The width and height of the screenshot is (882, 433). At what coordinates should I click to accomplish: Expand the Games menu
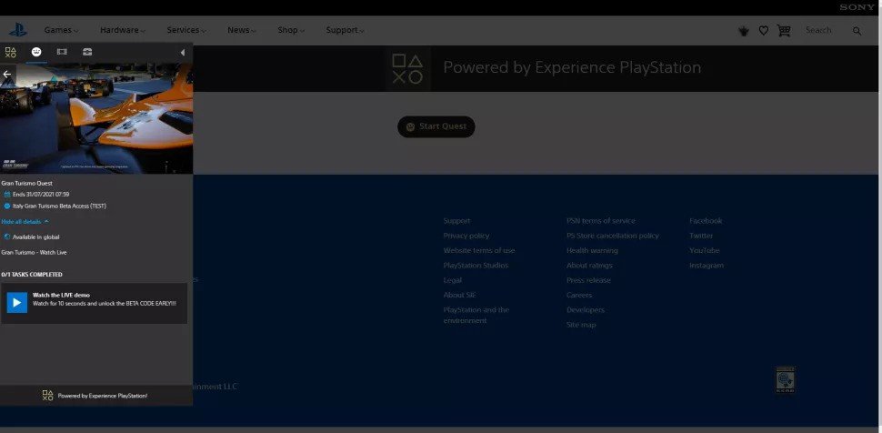tap(61, 30)
